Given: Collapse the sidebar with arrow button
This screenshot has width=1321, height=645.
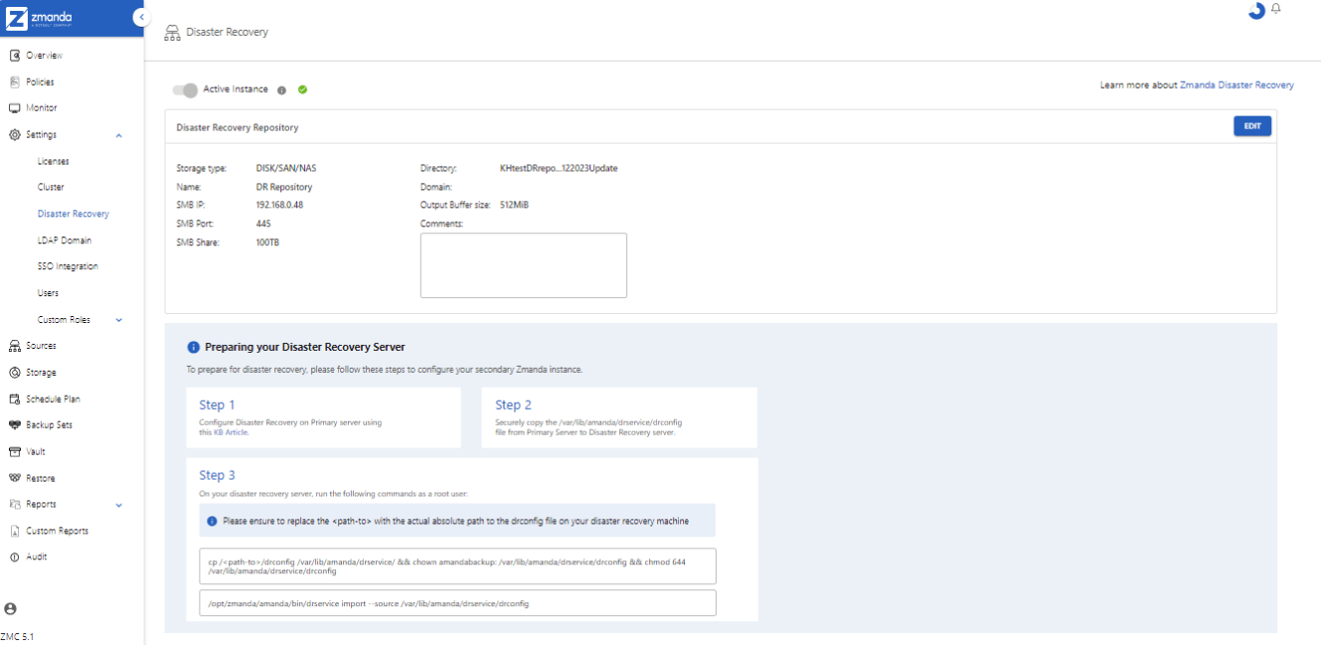Looking at the screenshot, I should coord(141,18).
